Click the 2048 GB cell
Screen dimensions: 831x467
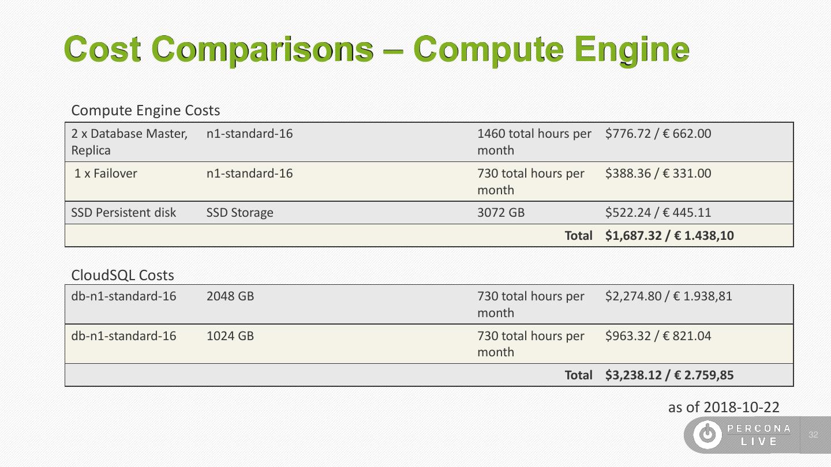coord(230,296)
